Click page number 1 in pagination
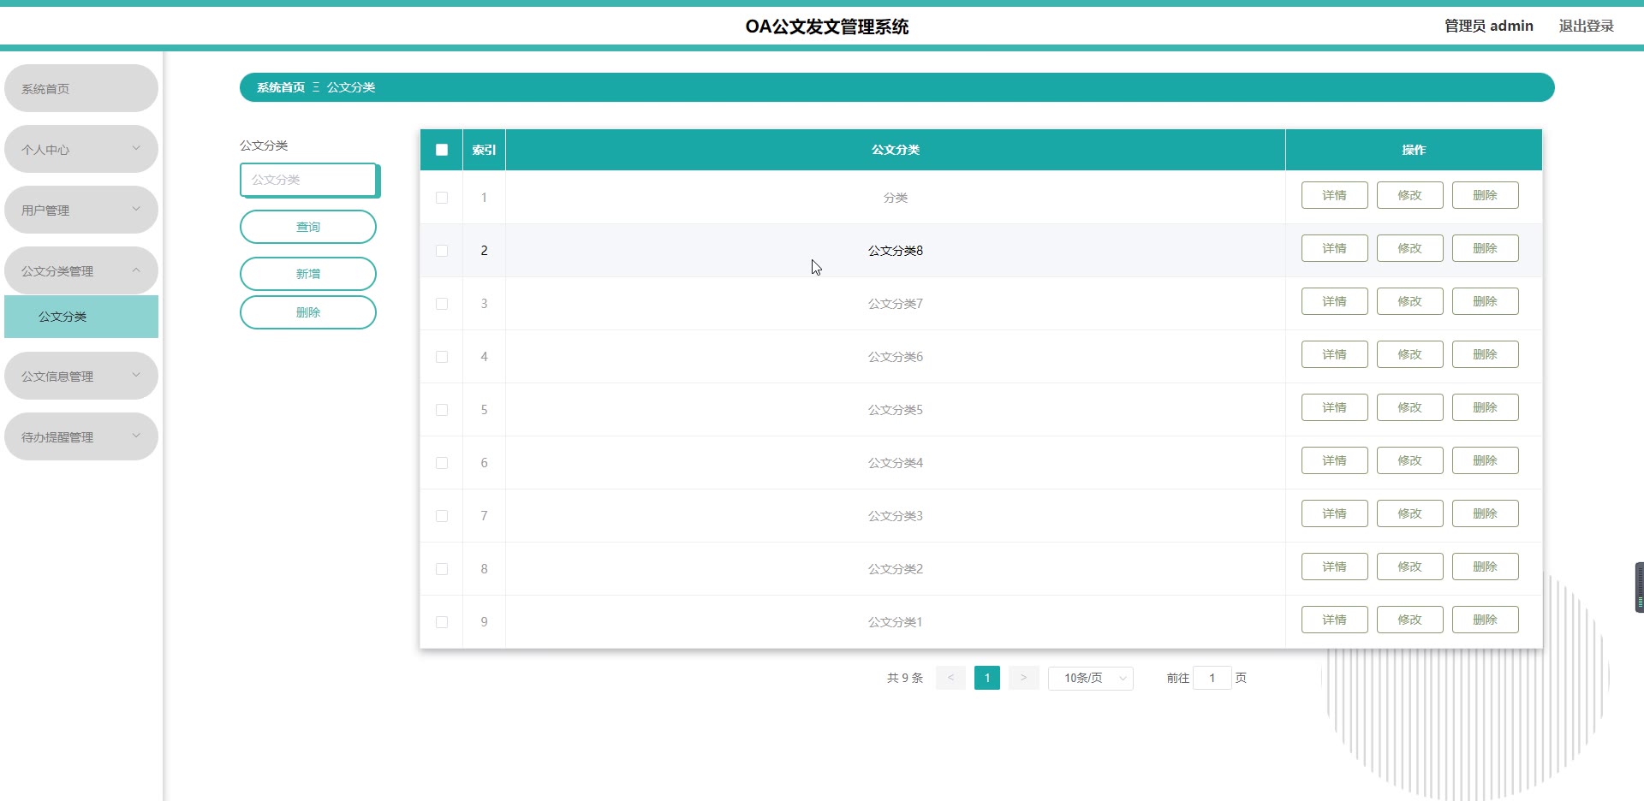The image size is (1644, 801). (987, 678)
